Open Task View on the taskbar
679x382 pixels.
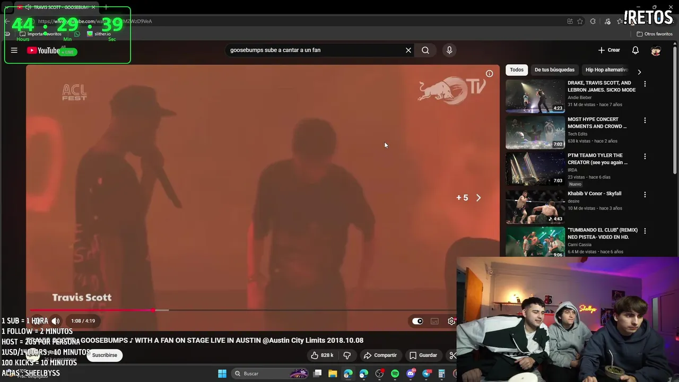coord(317,374)
